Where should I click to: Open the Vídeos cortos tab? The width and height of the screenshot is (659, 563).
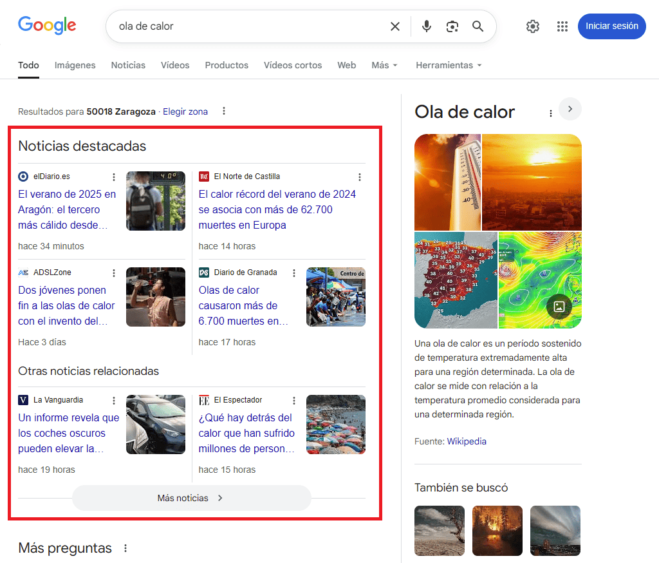coord(293,65)
